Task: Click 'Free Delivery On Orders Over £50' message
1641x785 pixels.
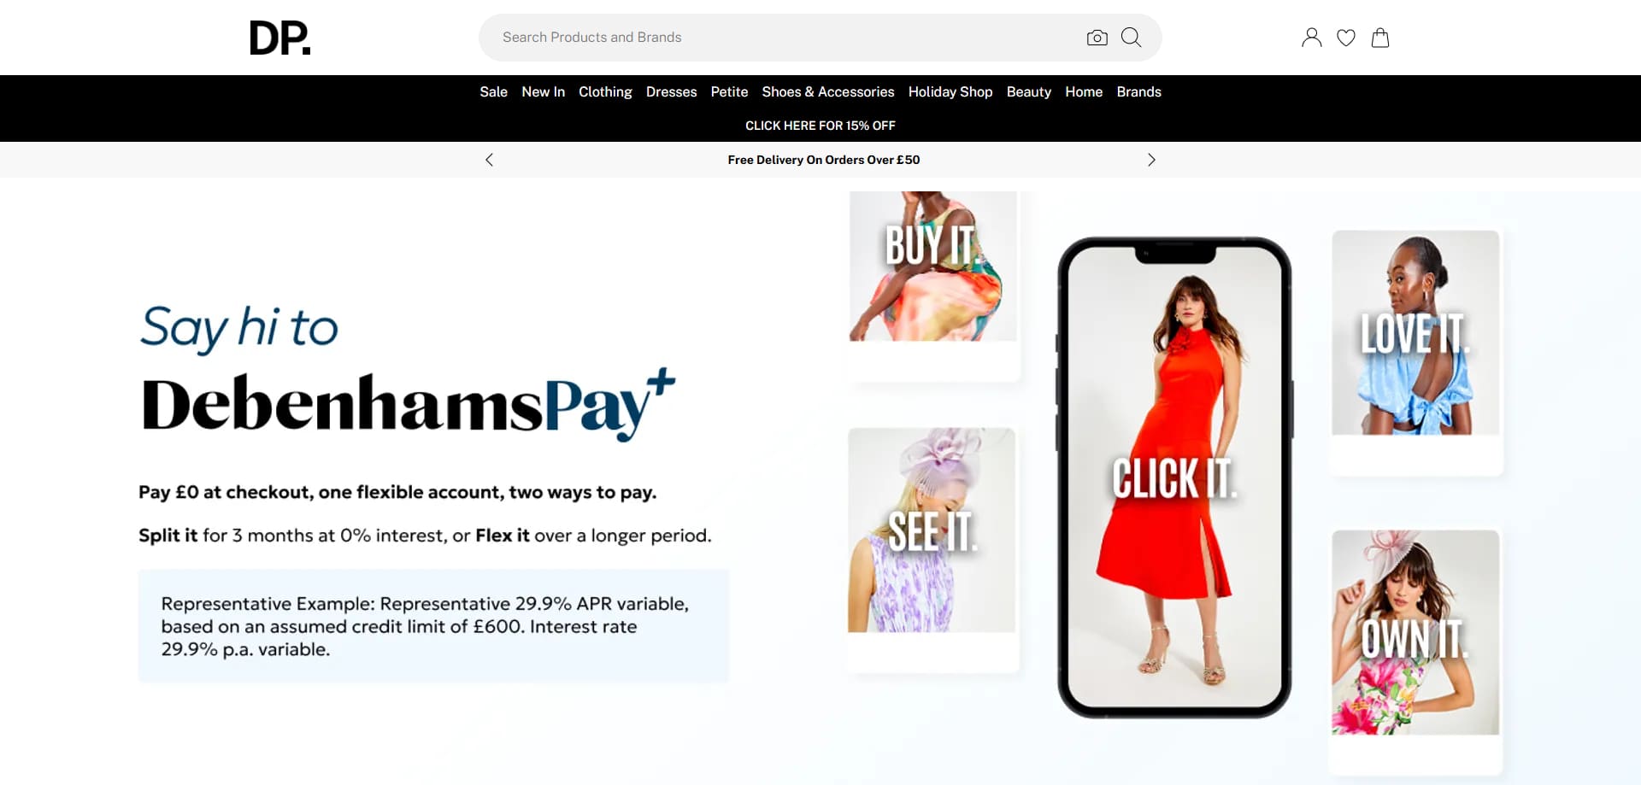Action: click(823, 160)
